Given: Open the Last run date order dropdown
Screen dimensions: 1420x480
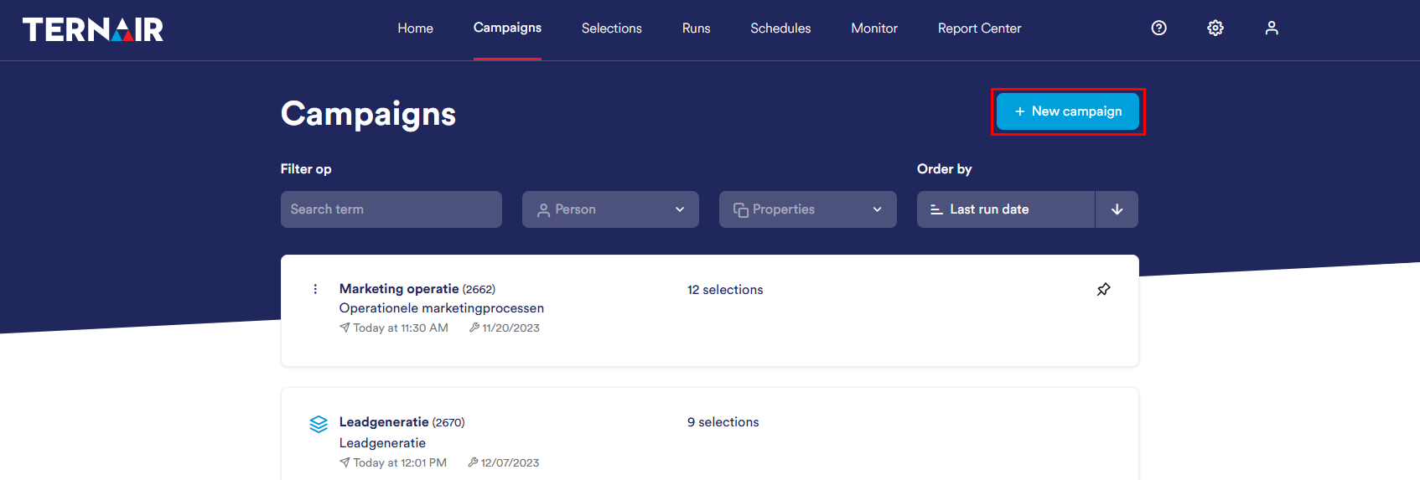Looking at the screenshot, I should coord(1006,209).
